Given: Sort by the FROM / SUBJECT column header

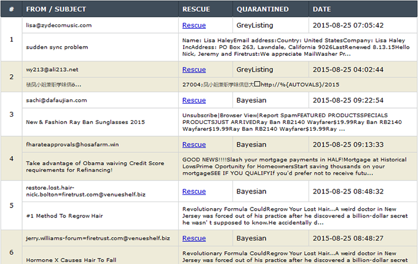Looking at the screenshot, I should [x=56, y=9].
